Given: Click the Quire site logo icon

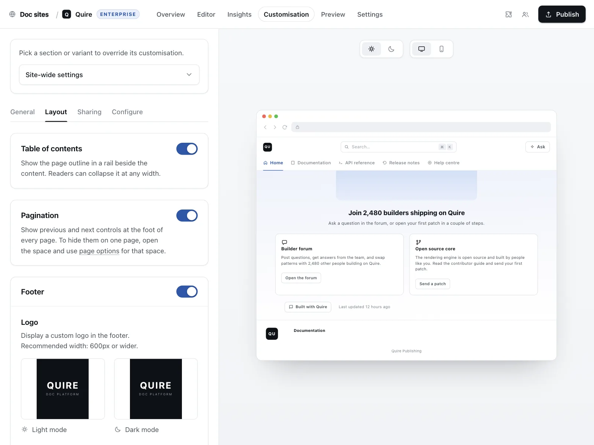Looking at the screenshot, I should click(x=66, y=14).
